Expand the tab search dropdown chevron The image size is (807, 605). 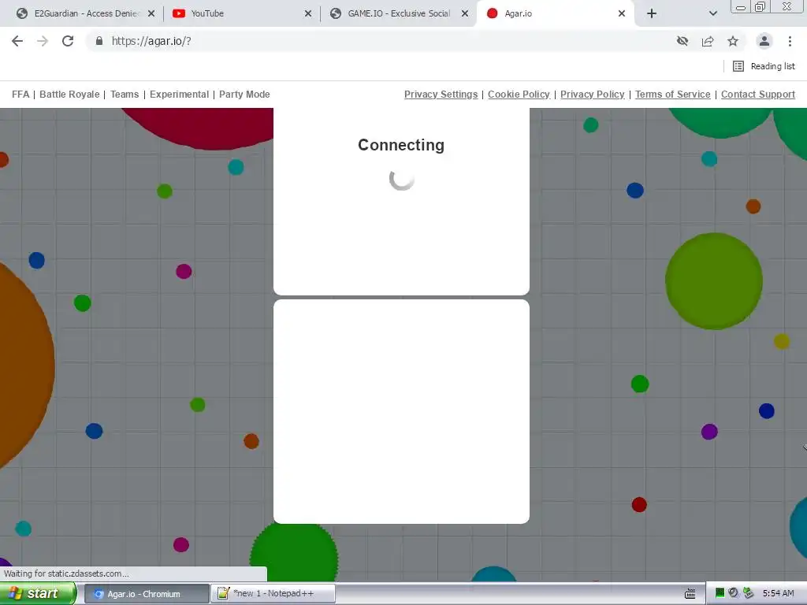tap(712, 13)
